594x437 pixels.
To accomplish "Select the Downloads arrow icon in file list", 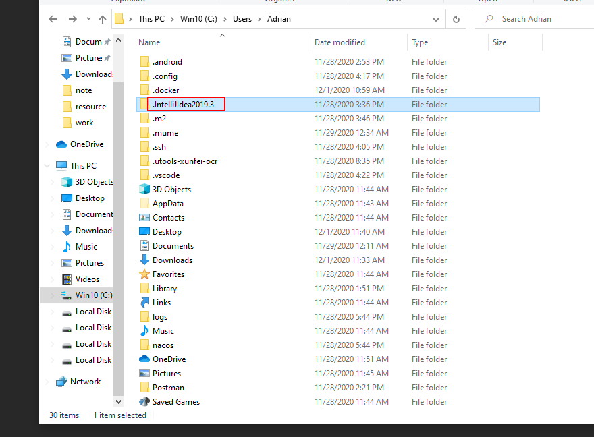I will [x=144, y=260].
